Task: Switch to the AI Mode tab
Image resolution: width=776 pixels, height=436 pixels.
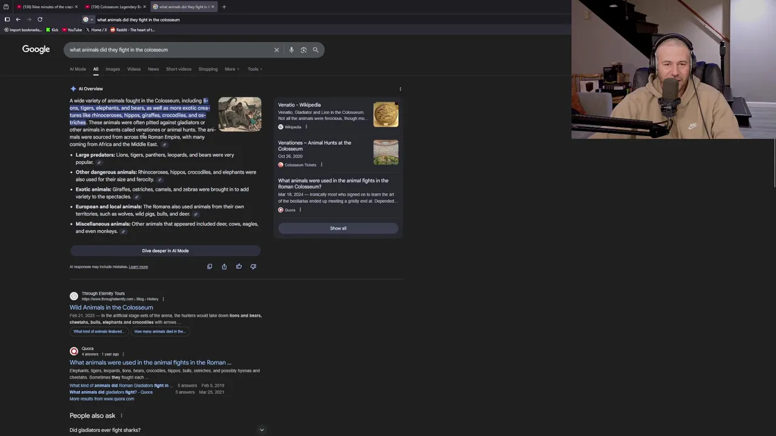Action: (x=78, y=69)
